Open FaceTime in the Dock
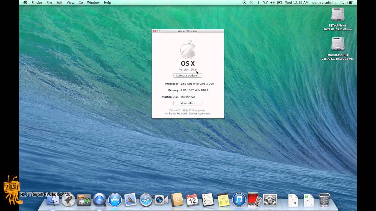 tap(161, 200)
